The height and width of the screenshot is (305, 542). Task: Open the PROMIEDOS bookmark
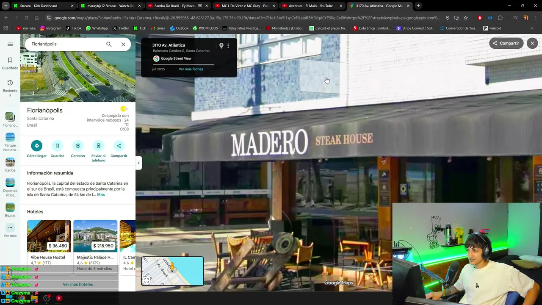[x=205, y=28]
